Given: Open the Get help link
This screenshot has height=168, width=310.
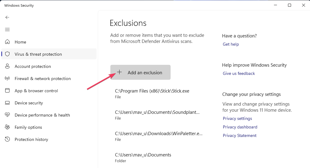Looking at the screenshot, I should coord(231,44).
